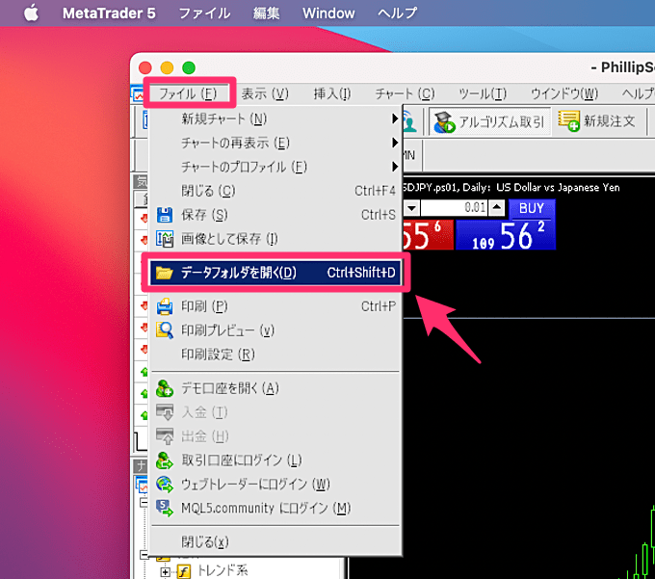Open MetaTrader 5 app menu

click(109, 13)
